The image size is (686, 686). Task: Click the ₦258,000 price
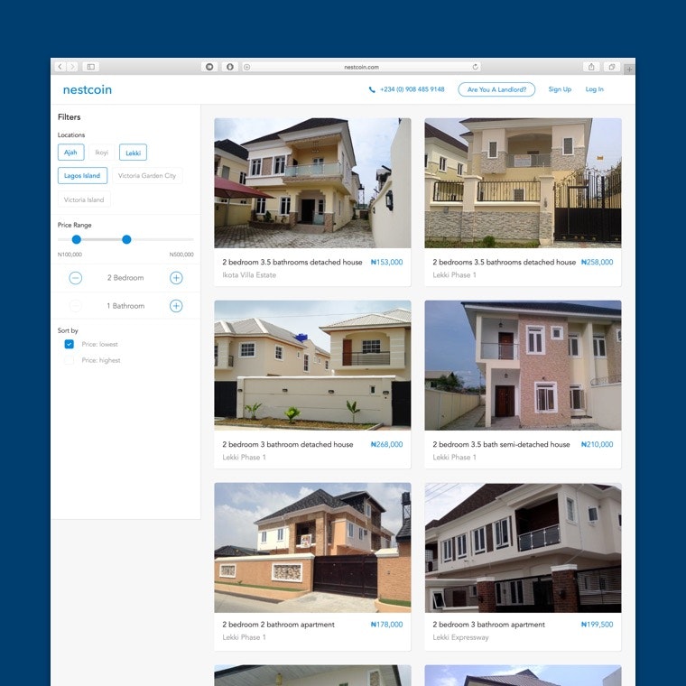598,262
